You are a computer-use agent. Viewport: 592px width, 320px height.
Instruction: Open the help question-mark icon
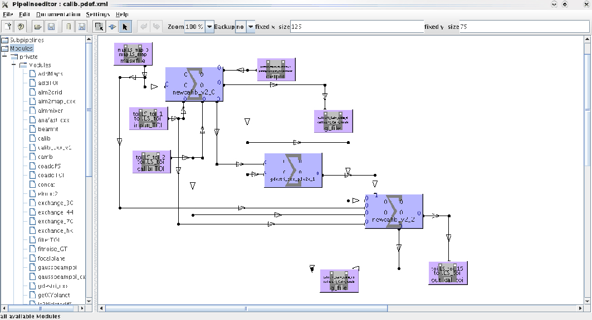click(21, 27)
